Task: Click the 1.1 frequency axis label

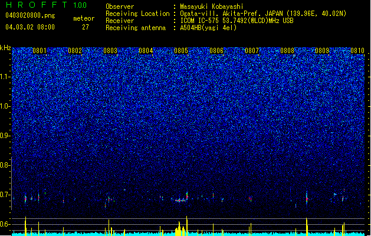Action: pyautogui.click(x=5, y=77)
